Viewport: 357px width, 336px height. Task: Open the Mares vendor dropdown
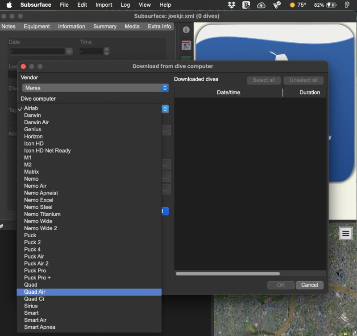coord(95,88)
